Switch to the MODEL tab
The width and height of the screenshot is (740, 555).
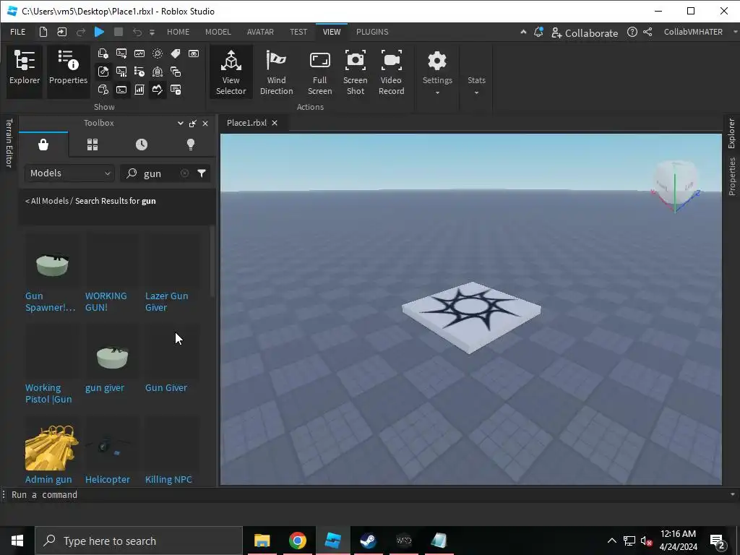click(x=218, y=32)
